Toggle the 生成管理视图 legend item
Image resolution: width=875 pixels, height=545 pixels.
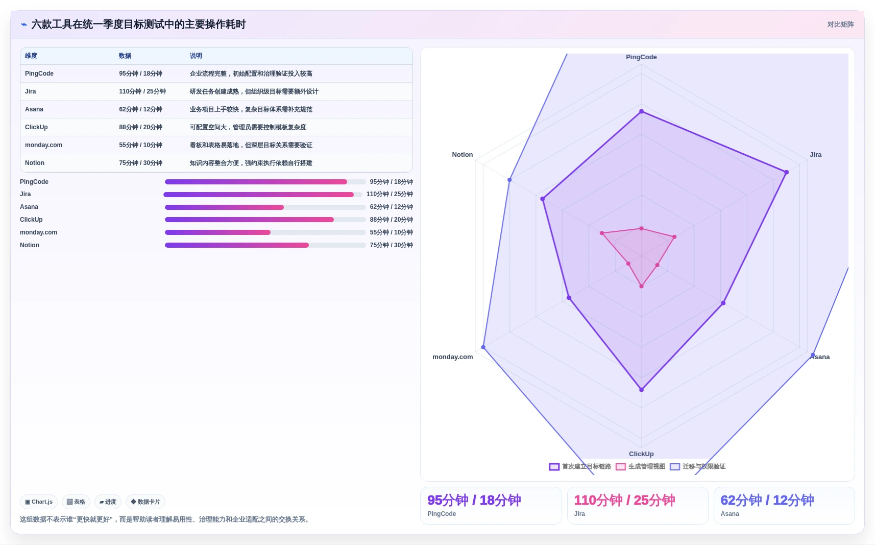tap(640, 467)
